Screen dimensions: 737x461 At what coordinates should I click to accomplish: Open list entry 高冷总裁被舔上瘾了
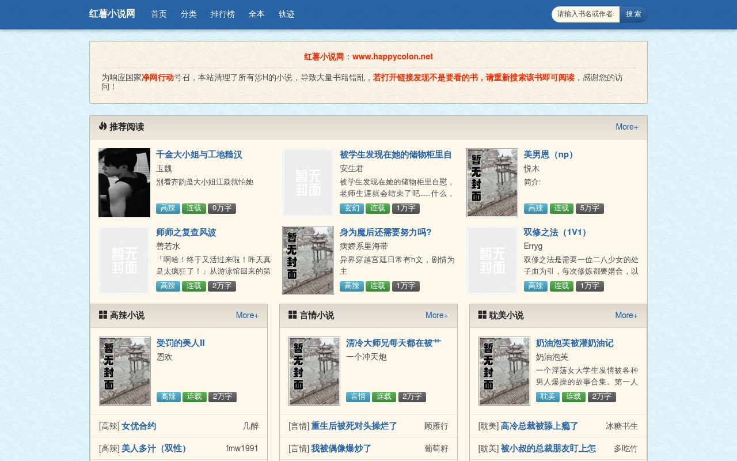540,426
